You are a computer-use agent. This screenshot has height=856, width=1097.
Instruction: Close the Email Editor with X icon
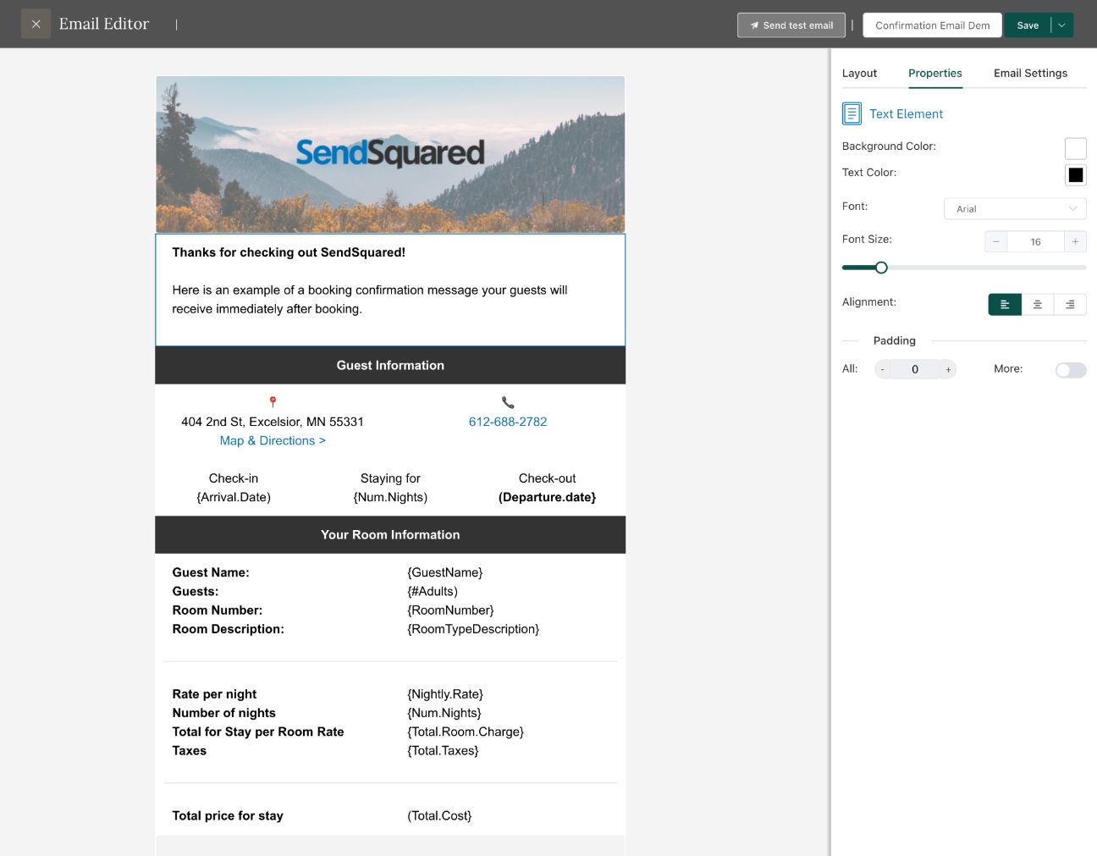click(x=36, y=25)
